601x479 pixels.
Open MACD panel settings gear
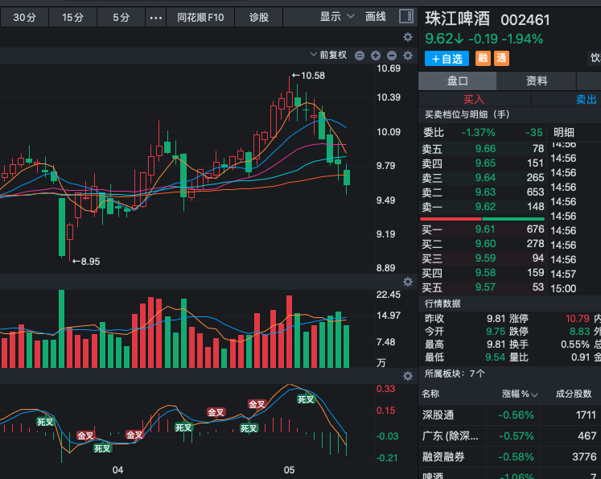(408, 376)
